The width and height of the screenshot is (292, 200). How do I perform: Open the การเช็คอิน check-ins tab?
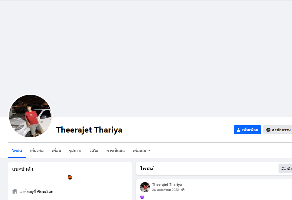115,150
